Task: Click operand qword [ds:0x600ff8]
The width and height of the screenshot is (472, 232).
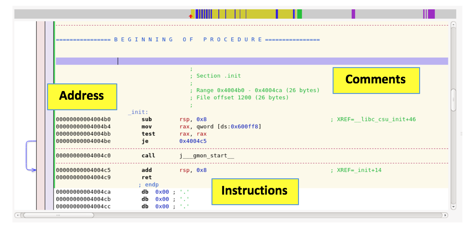Action: tap(229, 127)
